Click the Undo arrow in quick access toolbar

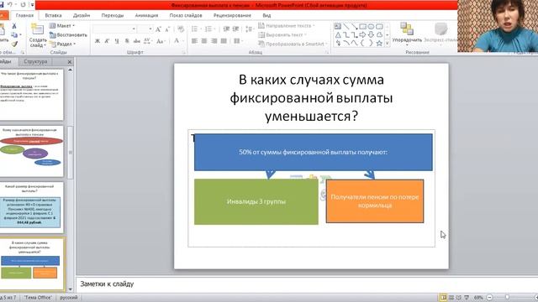click(x=10, y=5)
